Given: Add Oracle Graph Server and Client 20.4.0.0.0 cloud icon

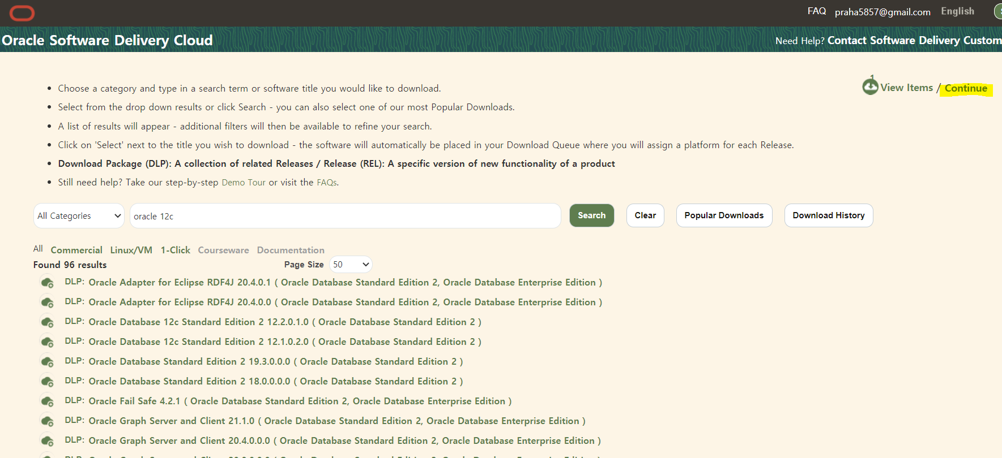Looking at the screenshot, I should 48,440.
